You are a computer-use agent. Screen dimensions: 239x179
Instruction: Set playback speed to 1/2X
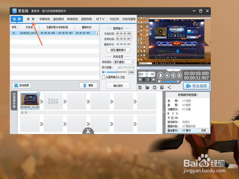140,74
